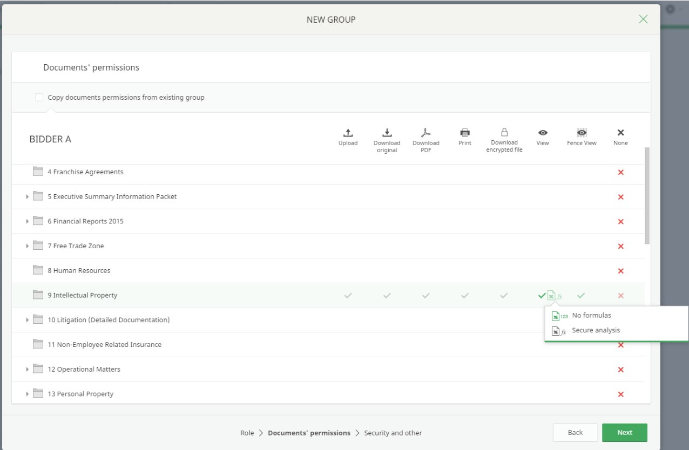This screenshot has height=450, width=689.
Task: Select the Fence View icon
Action: pos(582,133)
